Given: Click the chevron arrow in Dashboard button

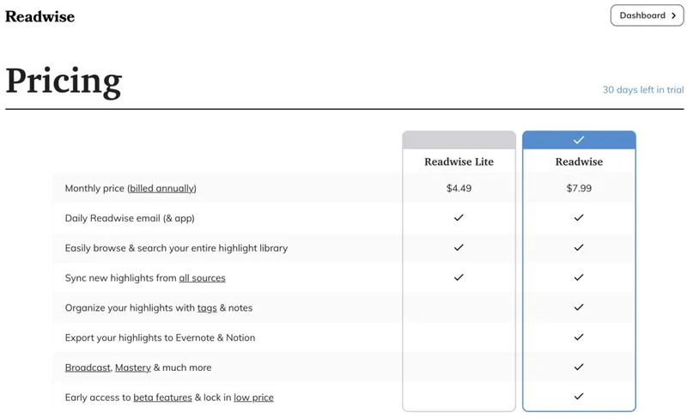Looking at the screenshot, I should click(x=674, y=15).
